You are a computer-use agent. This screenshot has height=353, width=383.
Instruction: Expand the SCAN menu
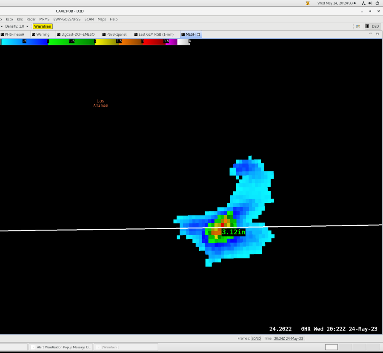[x=89, y=19]
